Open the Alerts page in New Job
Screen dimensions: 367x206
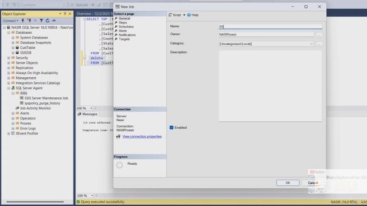122,31
